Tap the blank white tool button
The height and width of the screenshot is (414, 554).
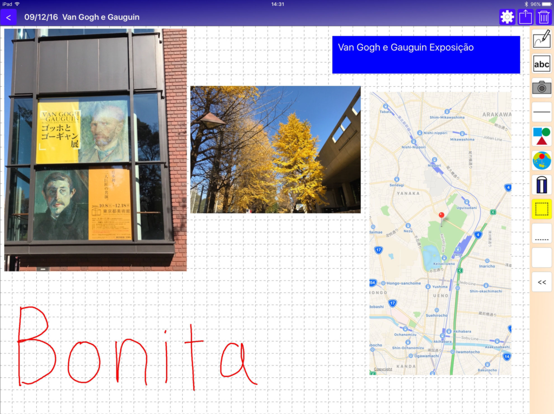542,257
